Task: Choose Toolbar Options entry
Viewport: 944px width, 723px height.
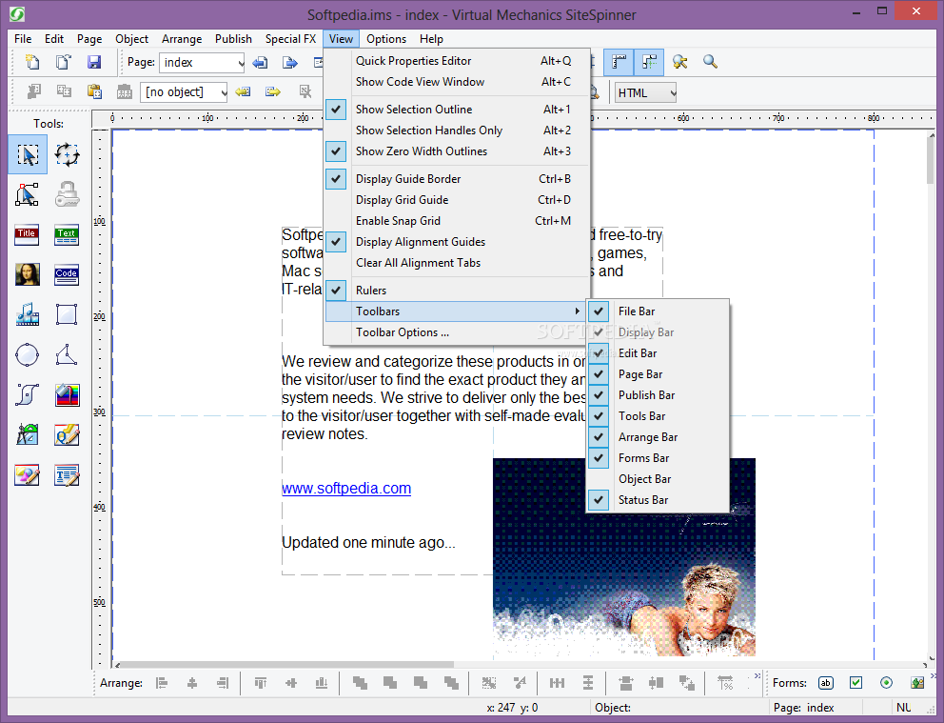Action: pos(455,332)
